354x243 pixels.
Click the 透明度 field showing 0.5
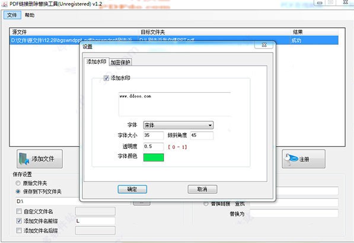(154, 147)
